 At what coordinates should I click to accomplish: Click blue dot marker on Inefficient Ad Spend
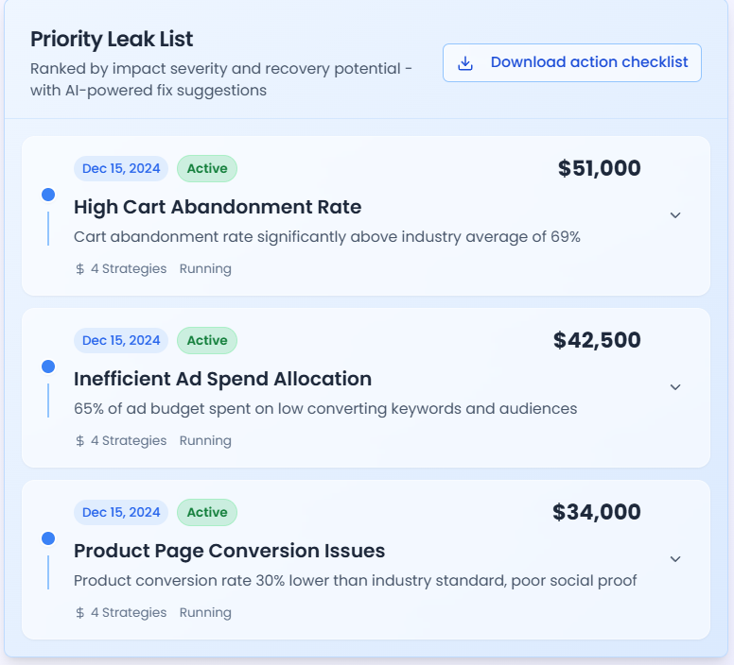point(48,367)
